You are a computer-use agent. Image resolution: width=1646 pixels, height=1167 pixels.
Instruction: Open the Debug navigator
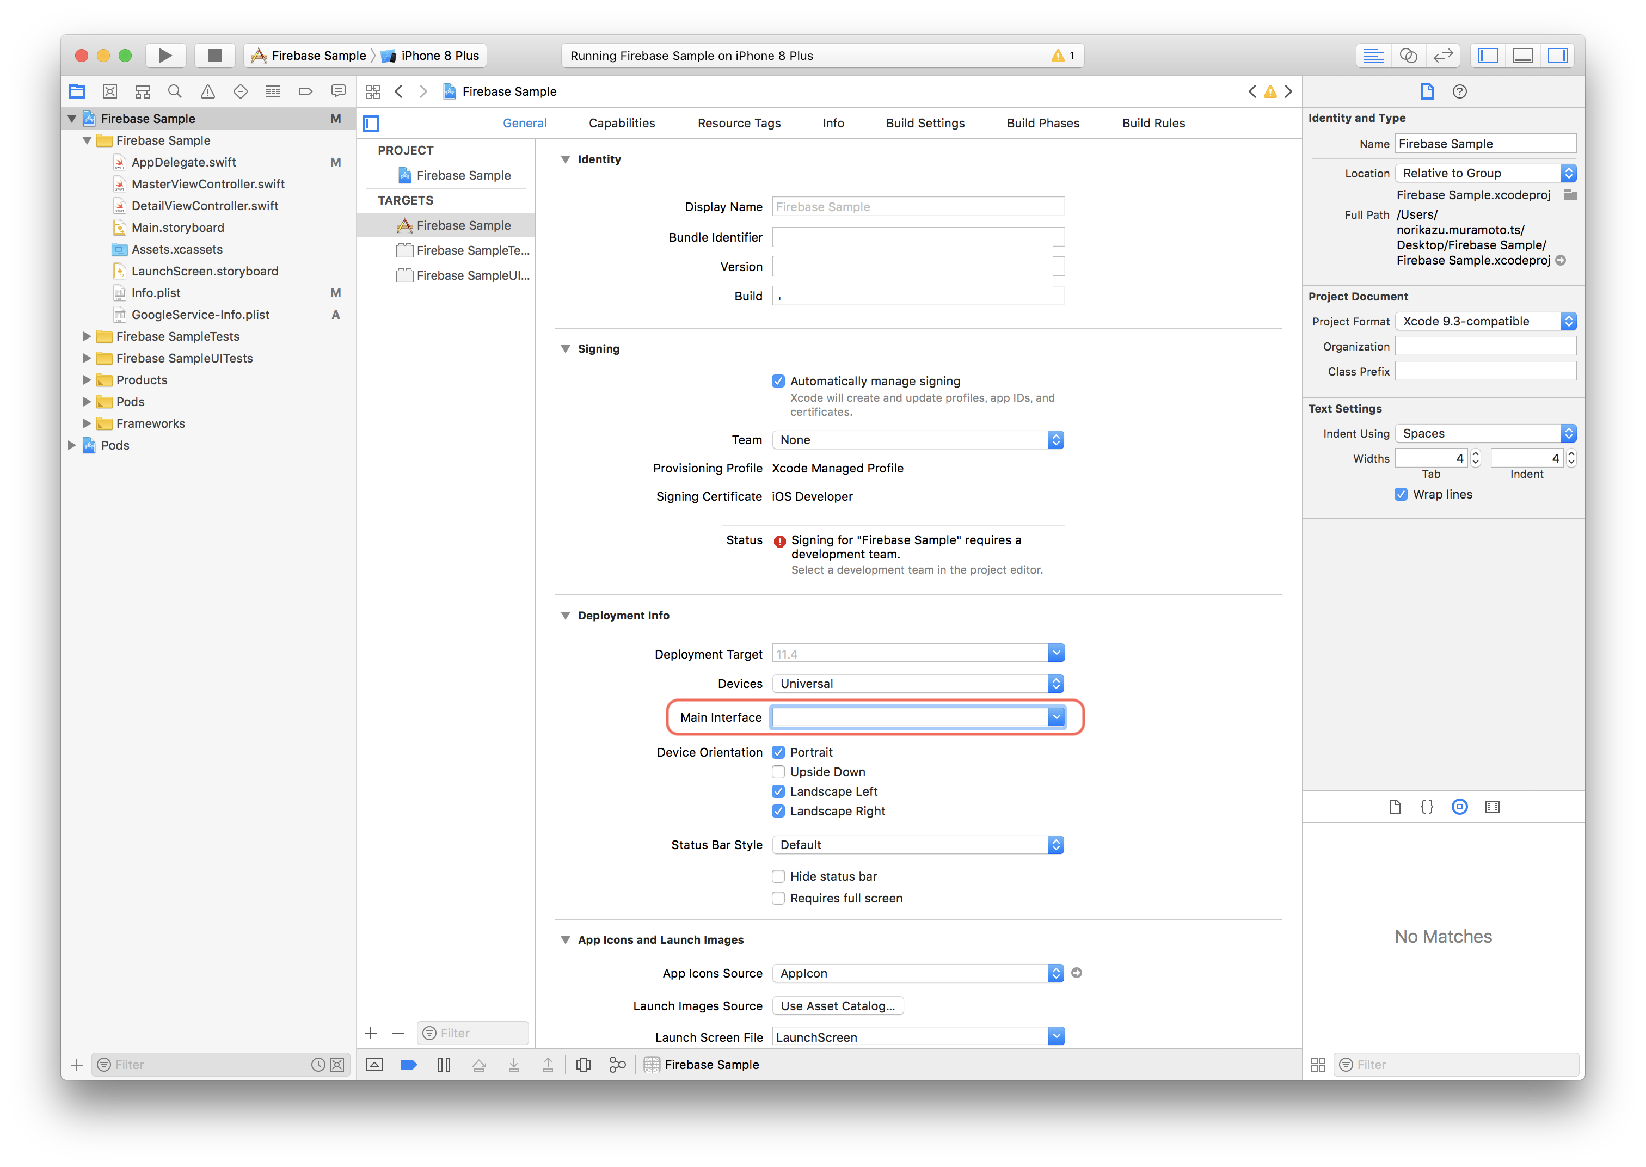click(x=273, y=91)
